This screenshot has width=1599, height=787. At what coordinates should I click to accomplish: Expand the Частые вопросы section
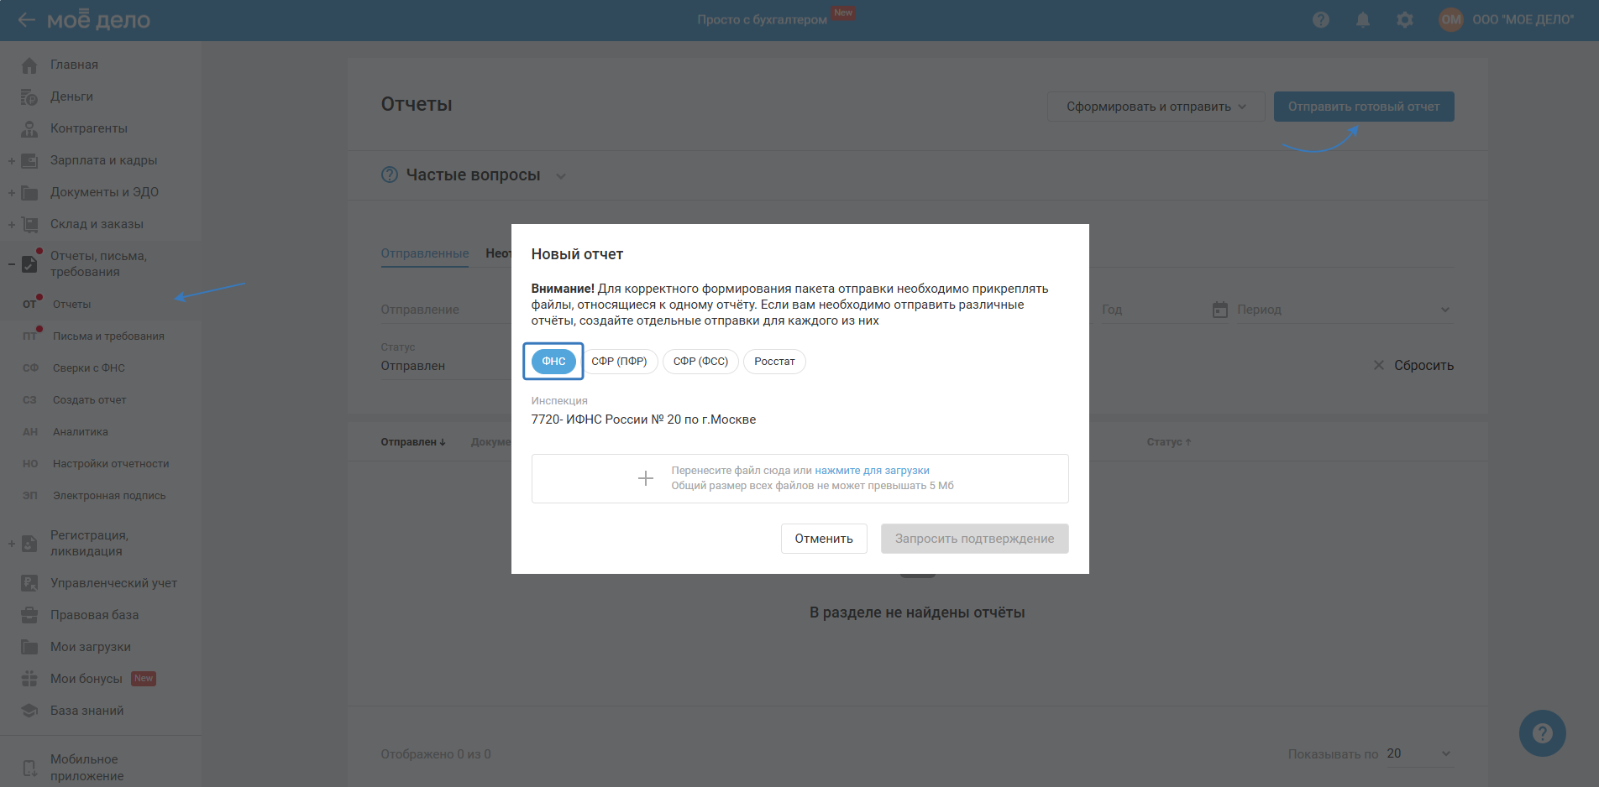[x=561, y=175]
